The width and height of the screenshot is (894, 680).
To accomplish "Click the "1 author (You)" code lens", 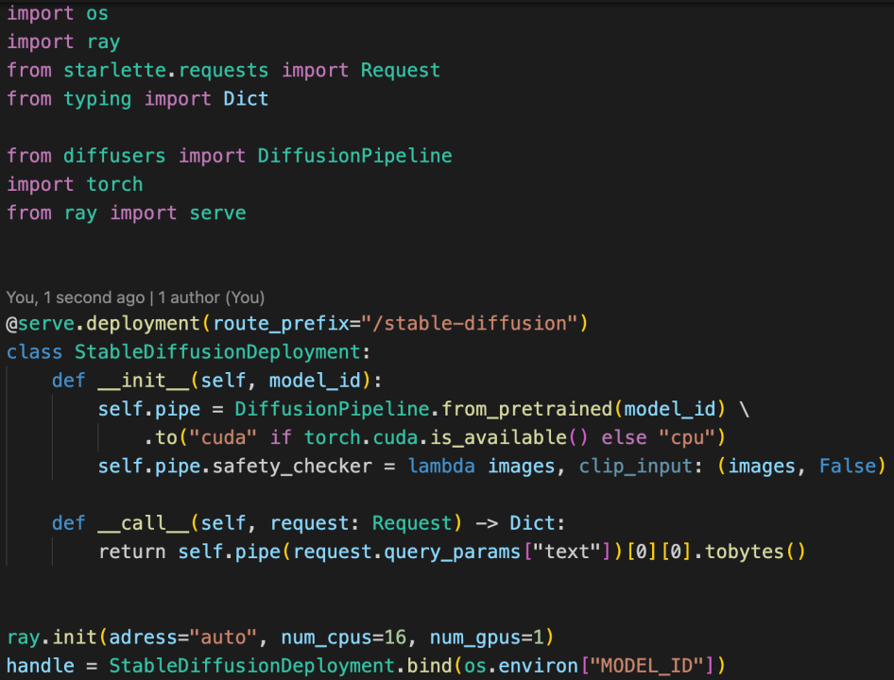I will point(211,297).
